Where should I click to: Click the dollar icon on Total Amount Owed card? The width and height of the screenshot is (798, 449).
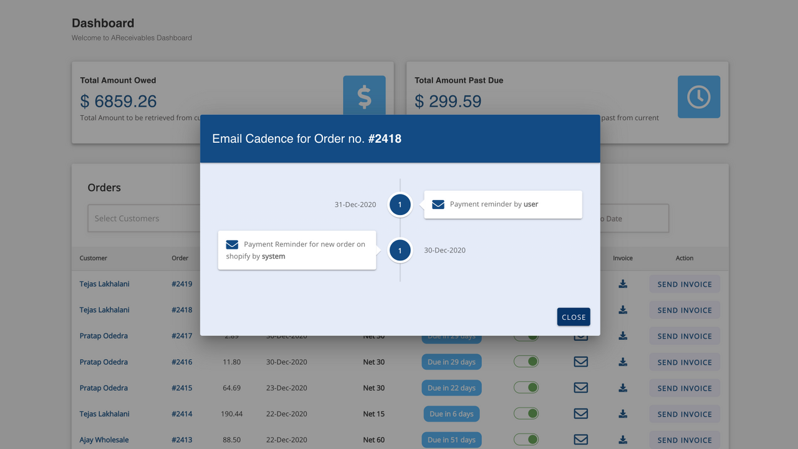click(364, 96)
